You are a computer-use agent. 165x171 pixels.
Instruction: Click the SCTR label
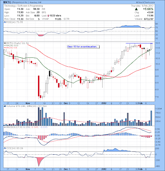[x=67, y=19]
